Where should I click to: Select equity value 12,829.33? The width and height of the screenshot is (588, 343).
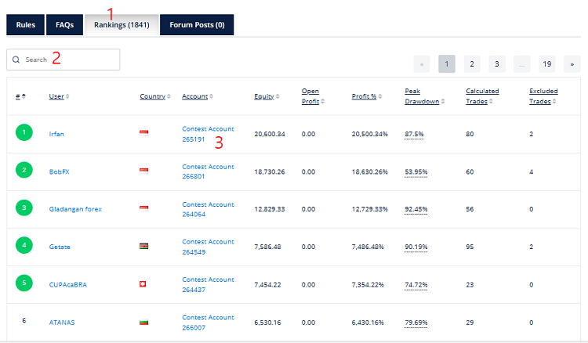[270, 209]
